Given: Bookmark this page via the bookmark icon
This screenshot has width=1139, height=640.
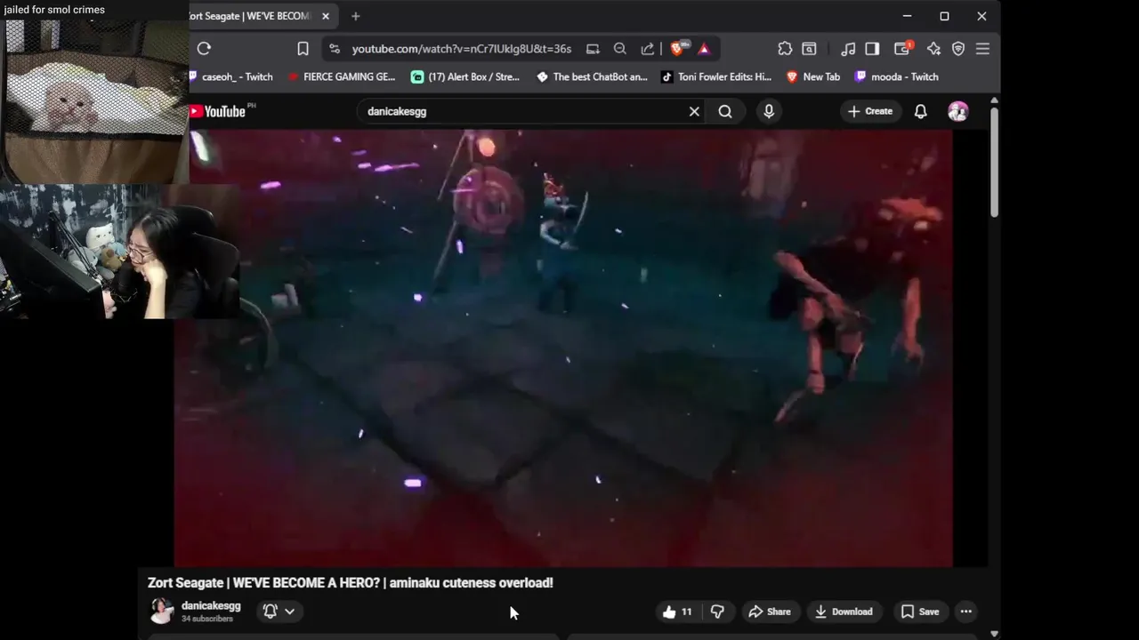Looking at the screenshot, I should click(x=303, y=49).
